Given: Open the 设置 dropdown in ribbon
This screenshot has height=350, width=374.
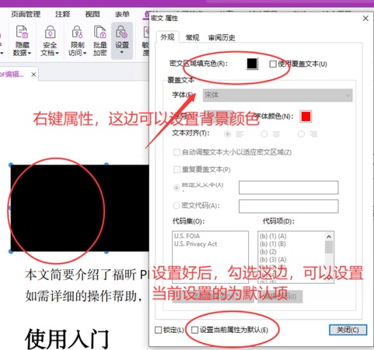Looking at the screenshot, I should pyautogui.click(x=122, y=40).
